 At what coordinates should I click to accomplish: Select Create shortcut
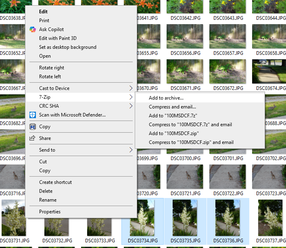(81, 182)
